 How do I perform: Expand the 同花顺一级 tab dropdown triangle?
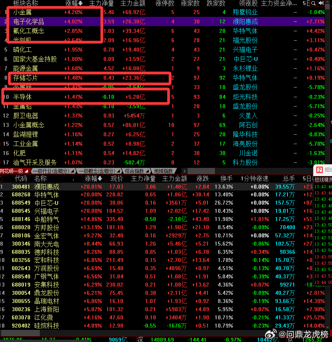[27, 171]
